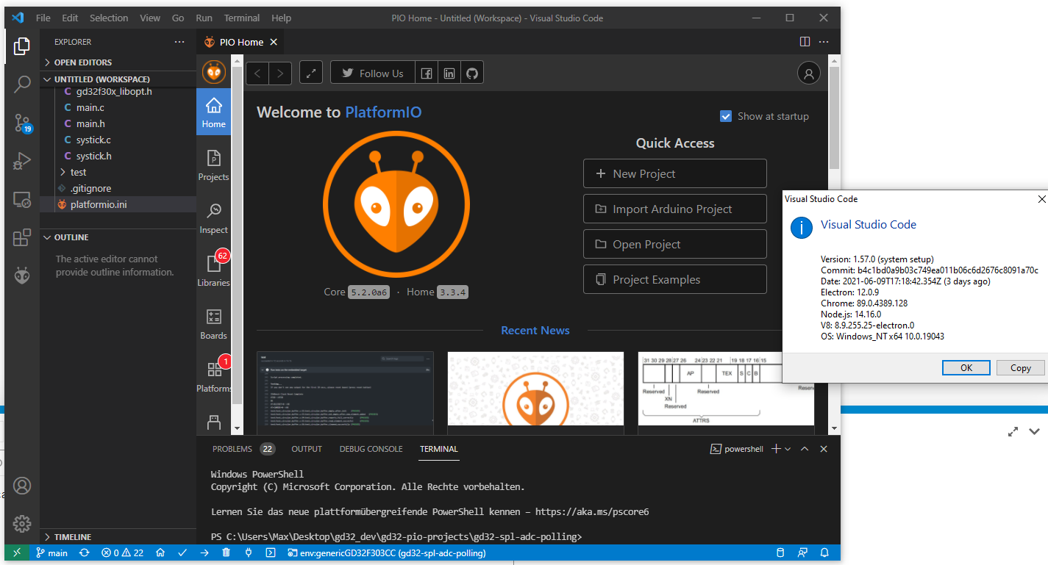1048x565 pixels.
Task: Open Boards in PIO sidebar
Action: 213,323
